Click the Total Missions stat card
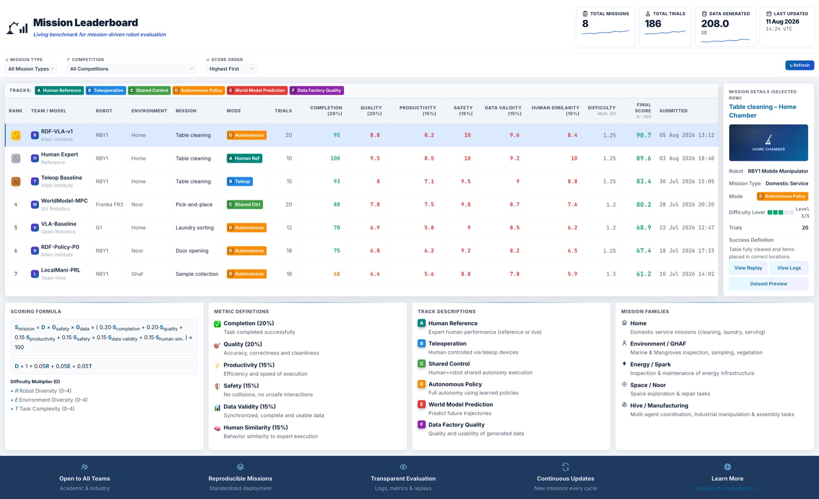Image resolution: width=819 pixels, height=499 pixels. (605, 26)
